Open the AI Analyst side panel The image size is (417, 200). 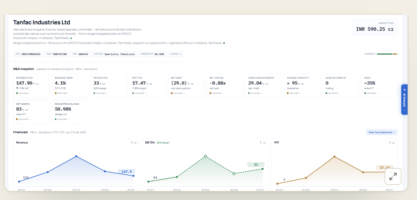[404, 99]
